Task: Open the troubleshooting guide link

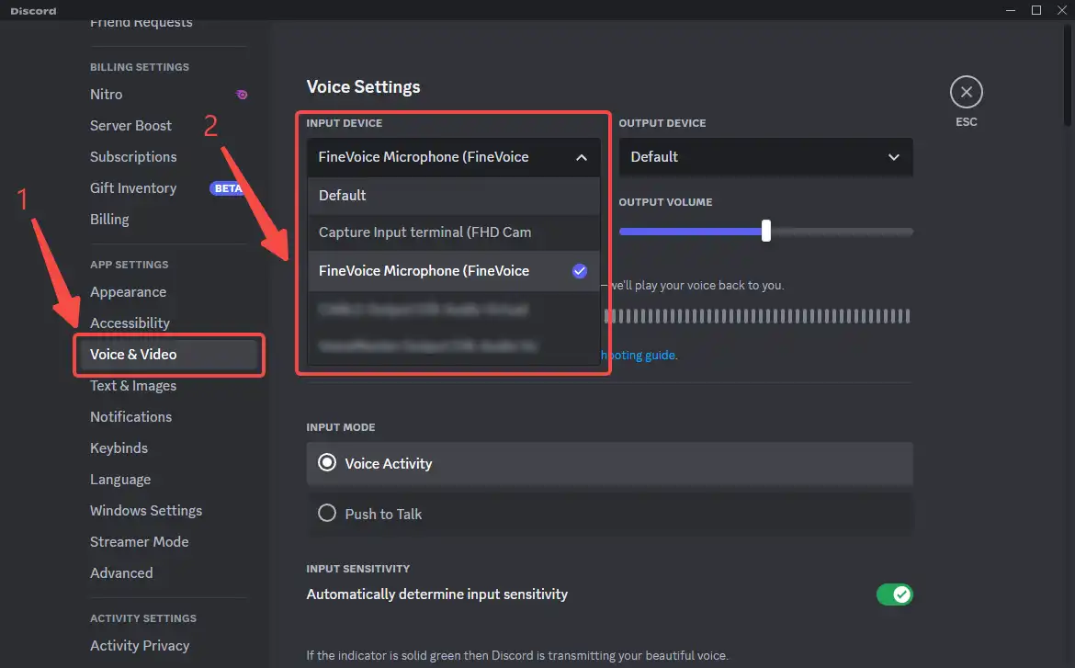Action: point(639,356)
